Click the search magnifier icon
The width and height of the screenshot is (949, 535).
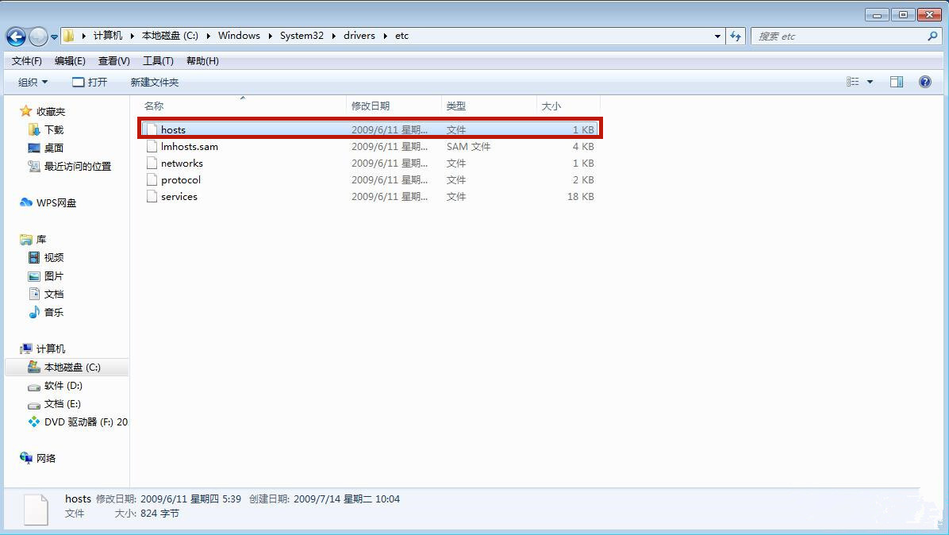932,36
